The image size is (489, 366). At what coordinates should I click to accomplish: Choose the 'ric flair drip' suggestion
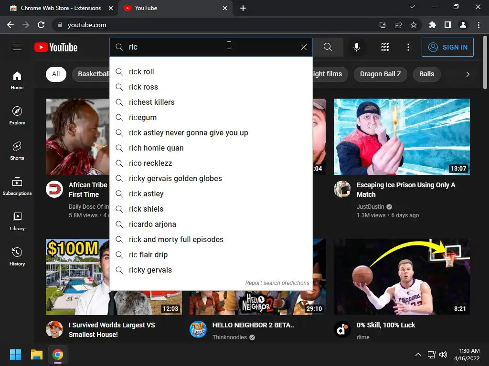(x=211, y=255)
